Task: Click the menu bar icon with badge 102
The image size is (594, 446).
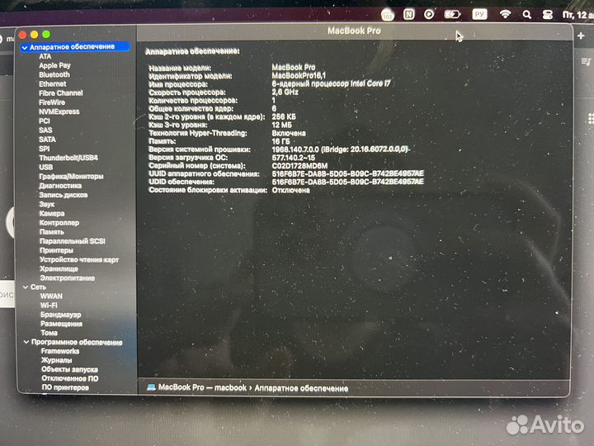Action: 388,15
